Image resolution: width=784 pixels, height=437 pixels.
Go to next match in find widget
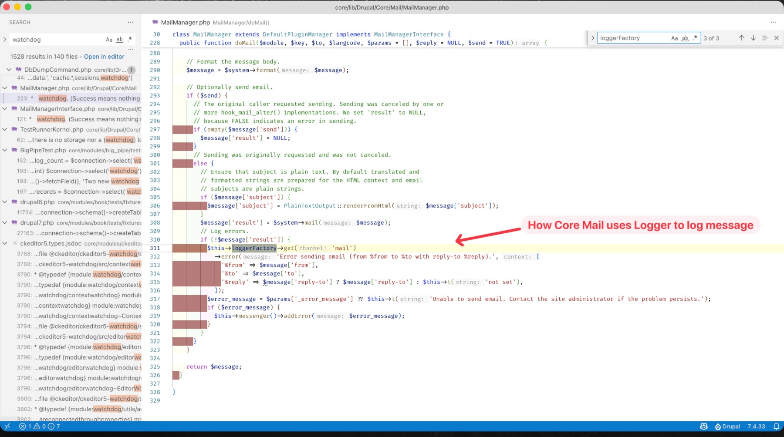(x=753, y=38)
